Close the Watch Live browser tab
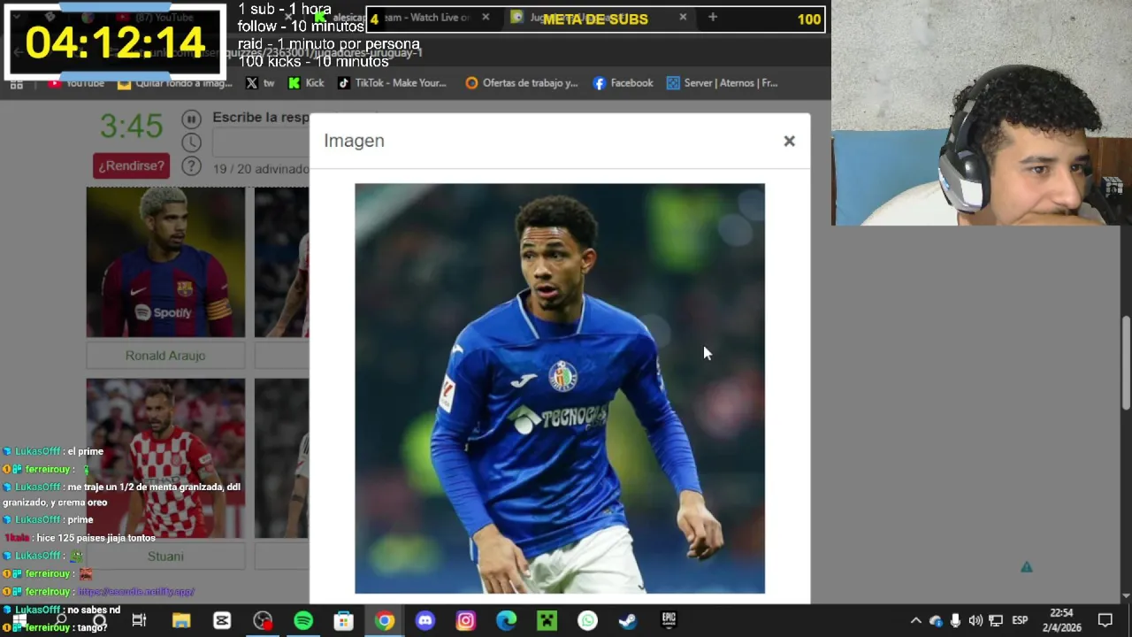Screen dimensions: 1132x637 [486, 17]
